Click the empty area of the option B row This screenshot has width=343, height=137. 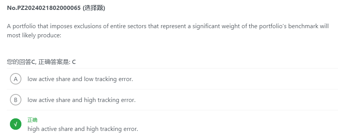click(236, 100)
